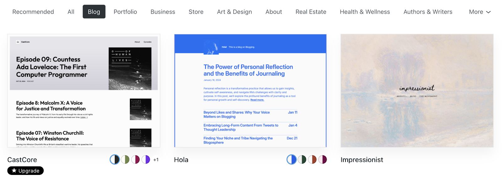Click the Upgrade badge under CastCore
This screenshot has width=502, height=184.
(25, 171)
